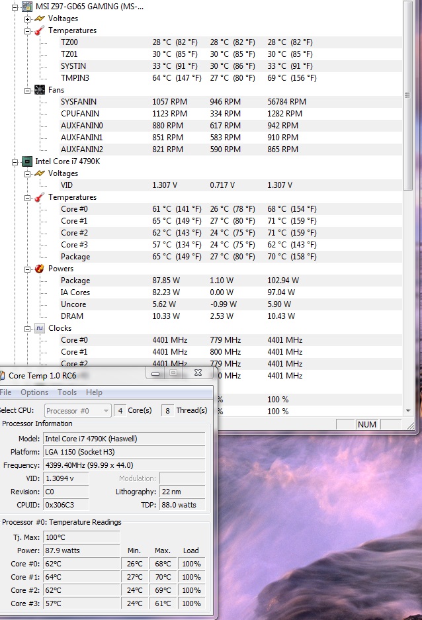Select Core #3 under CPU Temperatures
422x620 pixels.
(x=230, y=245)
